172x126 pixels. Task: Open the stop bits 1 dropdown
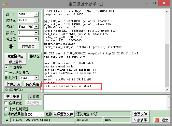coord(36,39)
